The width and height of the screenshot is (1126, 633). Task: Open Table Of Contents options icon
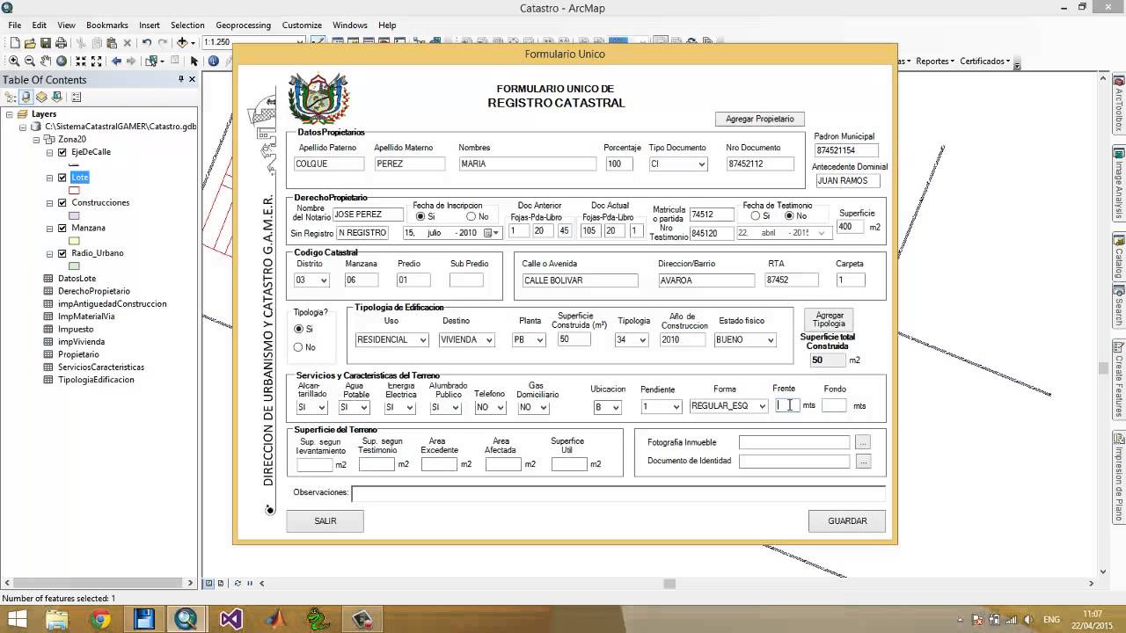click(x=77, y=97)
